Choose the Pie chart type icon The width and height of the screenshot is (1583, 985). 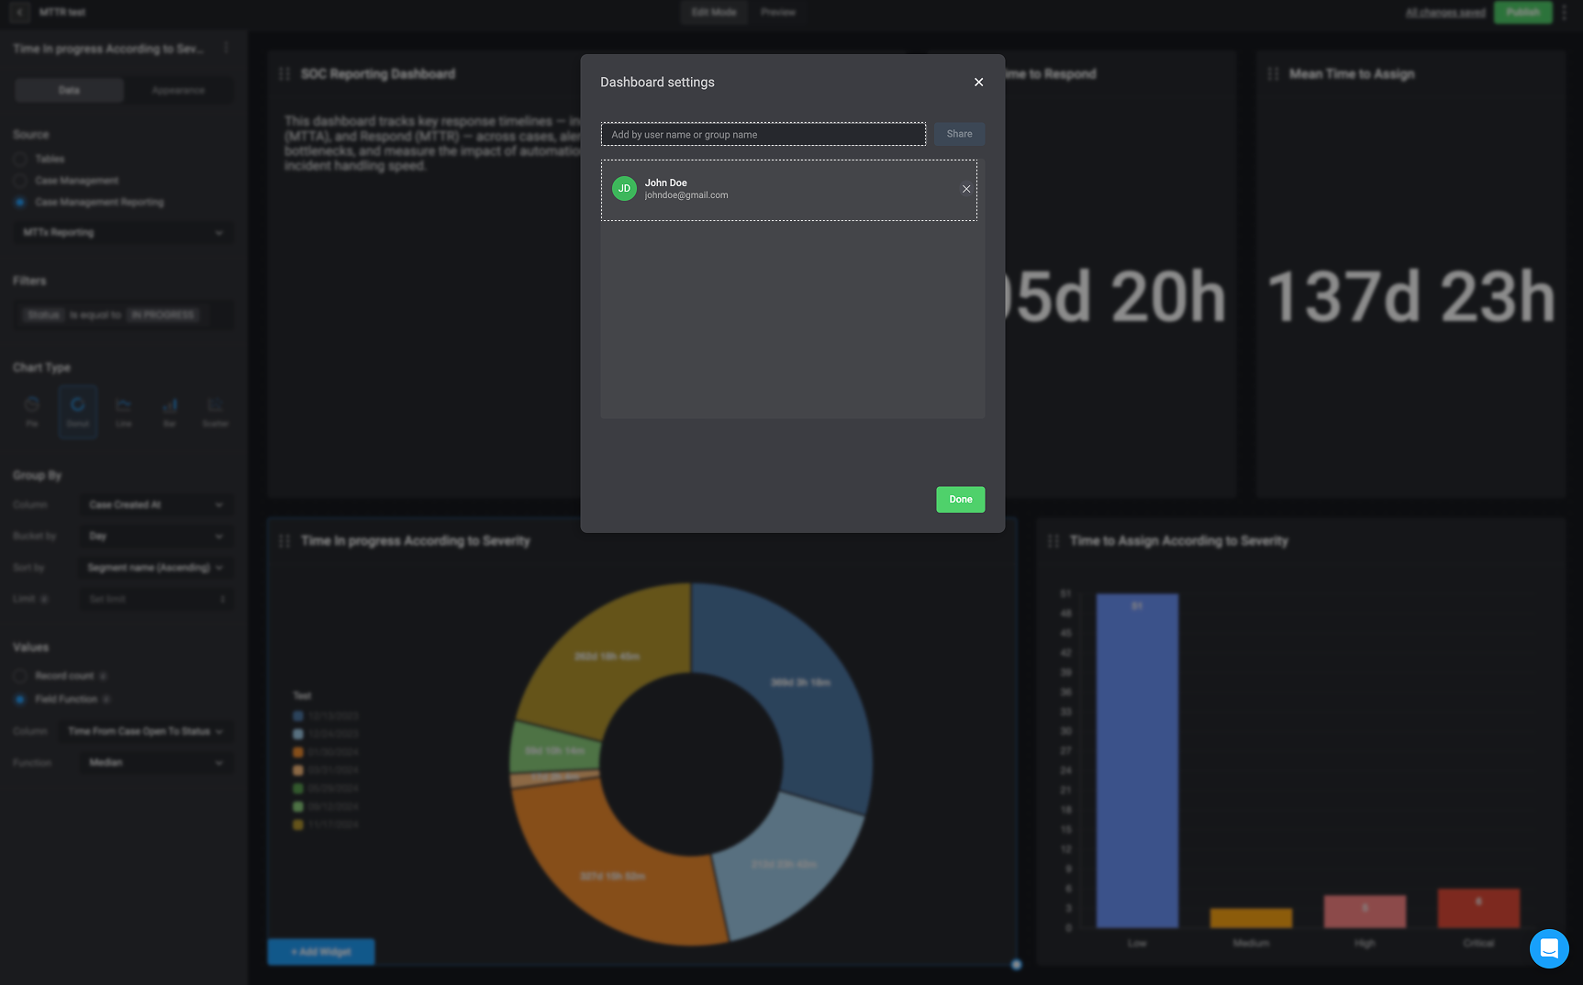(32, 411)
